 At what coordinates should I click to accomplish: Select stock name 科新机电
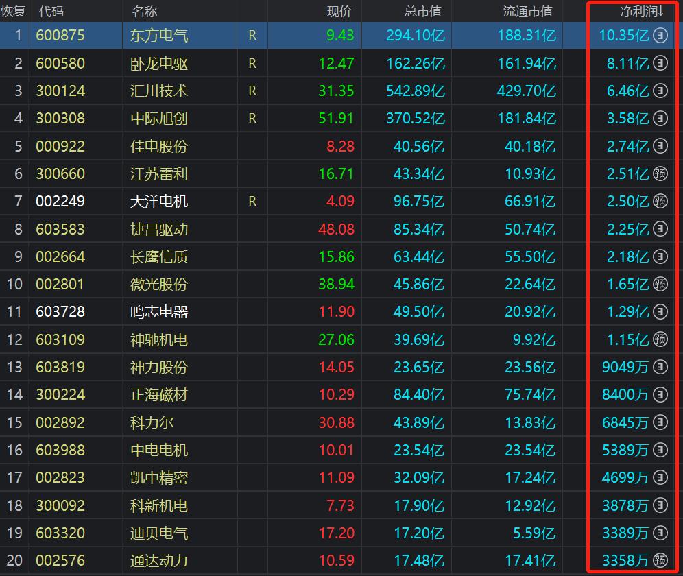(159, 505)
